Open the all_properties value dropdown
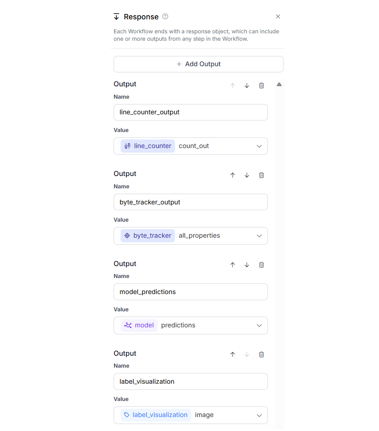 click(259, 235)
